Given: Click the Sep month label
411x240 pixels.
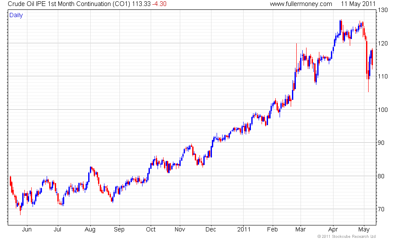Looking at the screenshot, I should [x=119, y=230].
